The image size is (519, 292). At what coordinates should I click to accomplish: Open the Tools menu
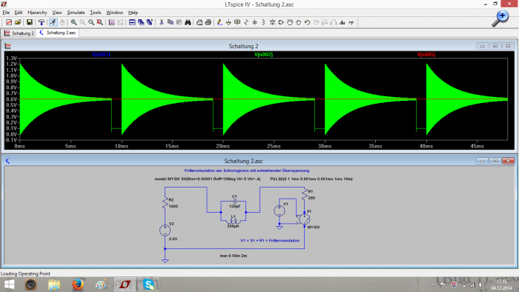(x=96, y=13)
